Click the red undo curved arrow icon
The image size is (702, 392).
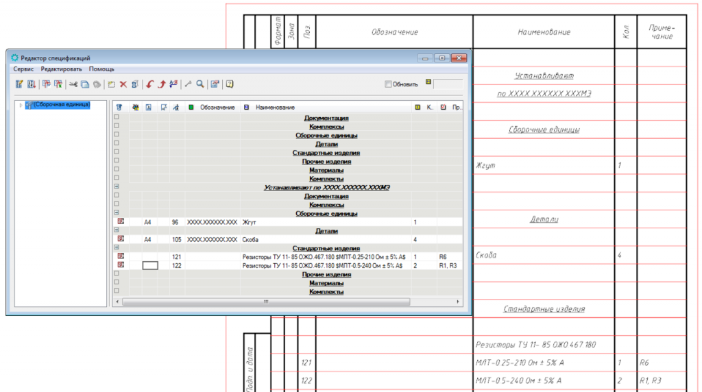point(150,84)
